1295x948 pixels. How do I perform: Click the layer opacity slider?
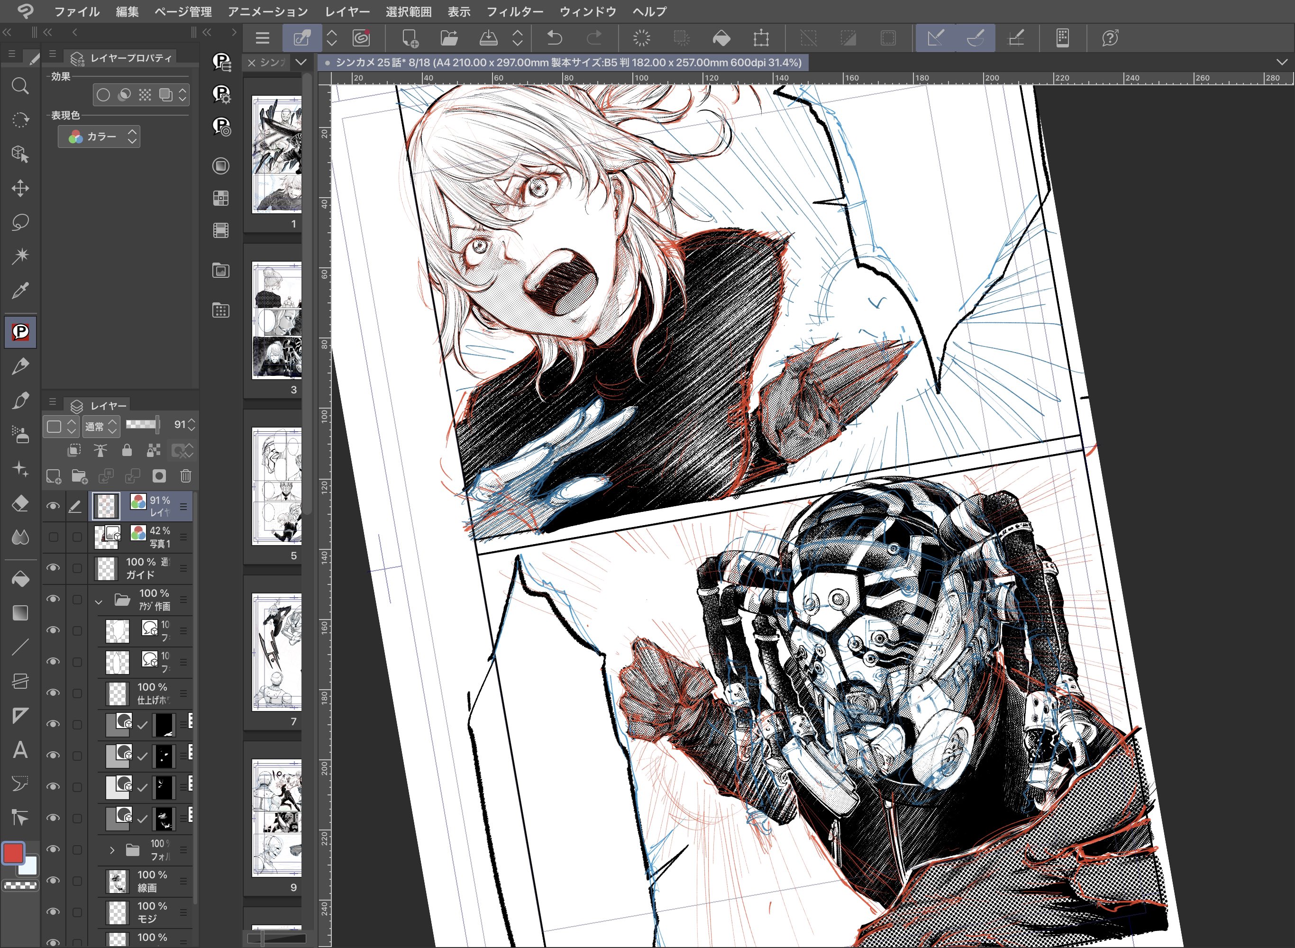142,424
